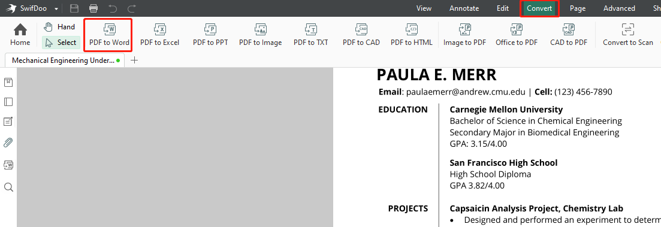Activate the Hand tool
This screenshot has height=227, width=661.
[x=60, y=27]
